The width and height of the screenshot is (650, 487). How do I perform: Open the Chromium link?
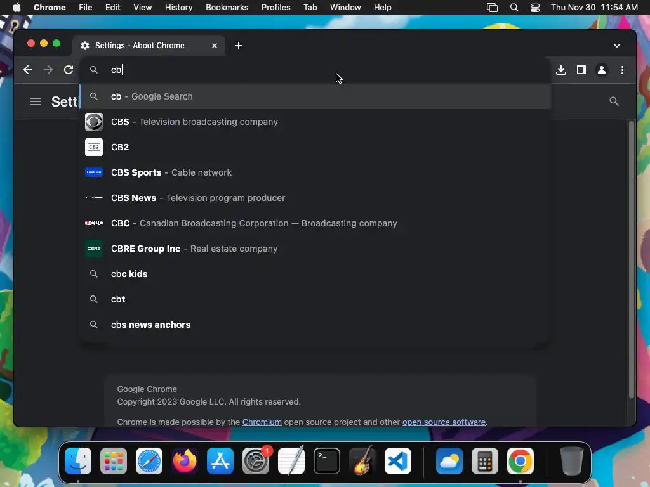[x=262, y=422]
